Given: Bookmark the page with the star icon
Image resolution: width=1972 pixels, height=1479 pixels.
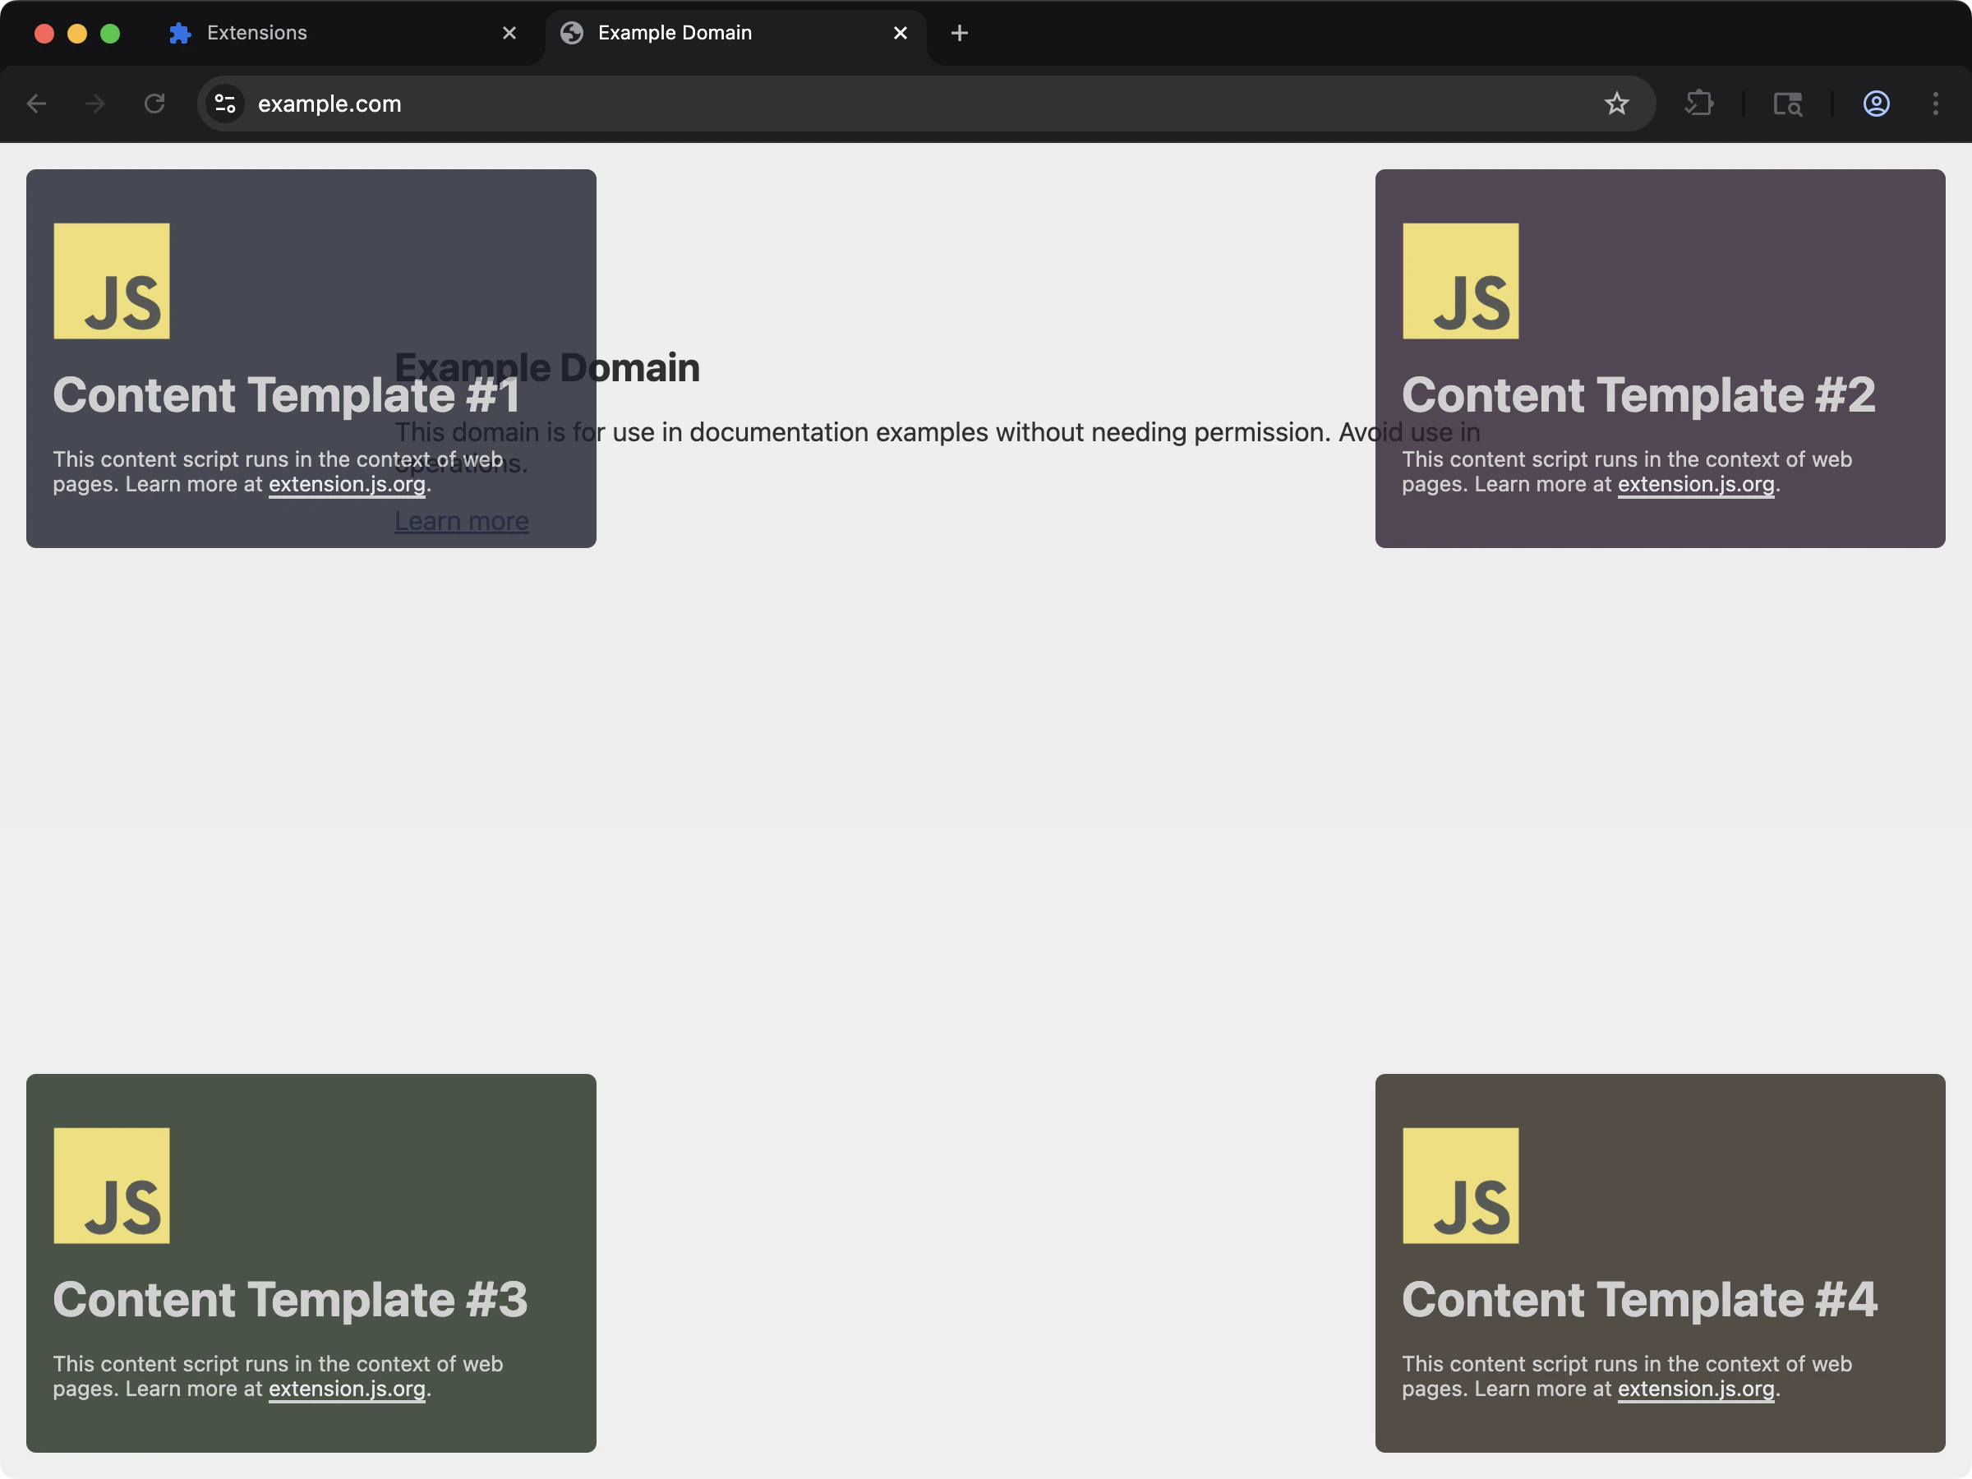Looking at the screenshot, I should click(x=1617, y=104).
